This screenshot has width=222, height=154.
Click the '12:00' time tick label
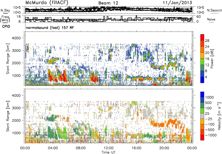coord(109,148)
